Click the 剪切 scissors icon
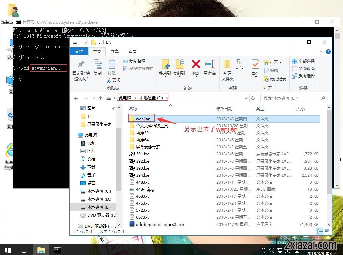Viewport: 343px width, 255px height. tap(109, 80)
